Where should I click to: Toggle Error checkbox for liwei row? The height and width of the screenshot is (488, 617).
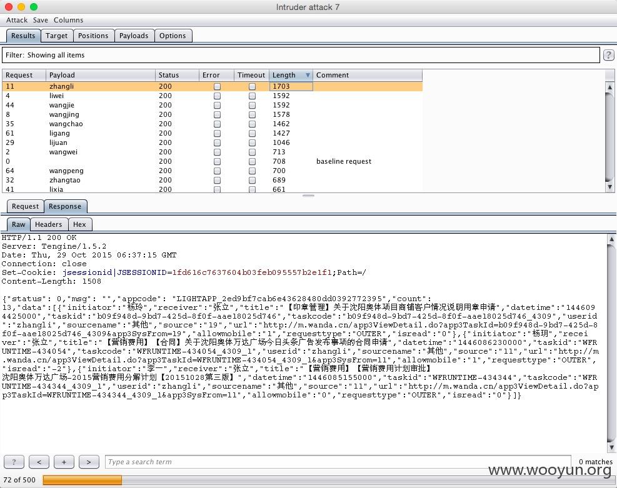pyautogui.click(x=217, y=96)
